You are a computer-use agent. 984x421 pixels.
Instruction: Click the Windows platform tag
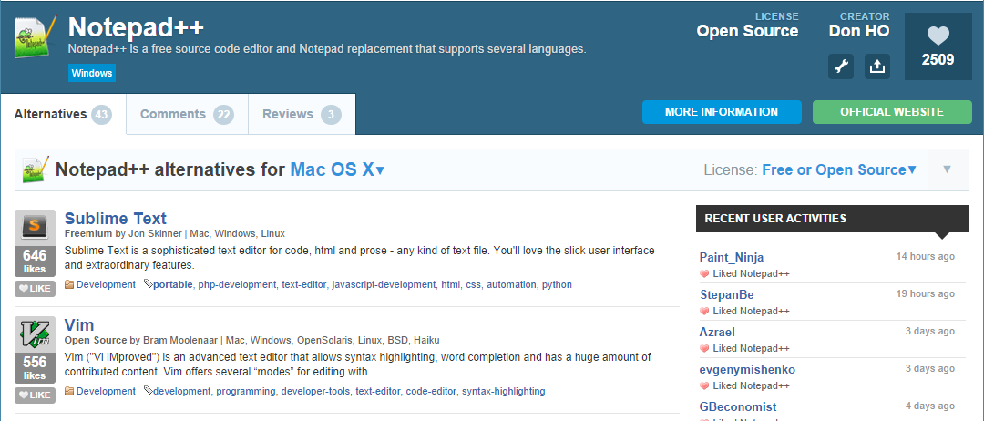[x=91, y=73]
